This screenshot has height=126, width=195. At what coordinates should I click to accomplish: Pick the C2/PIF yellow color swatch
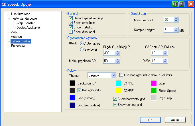coord(118,90)
